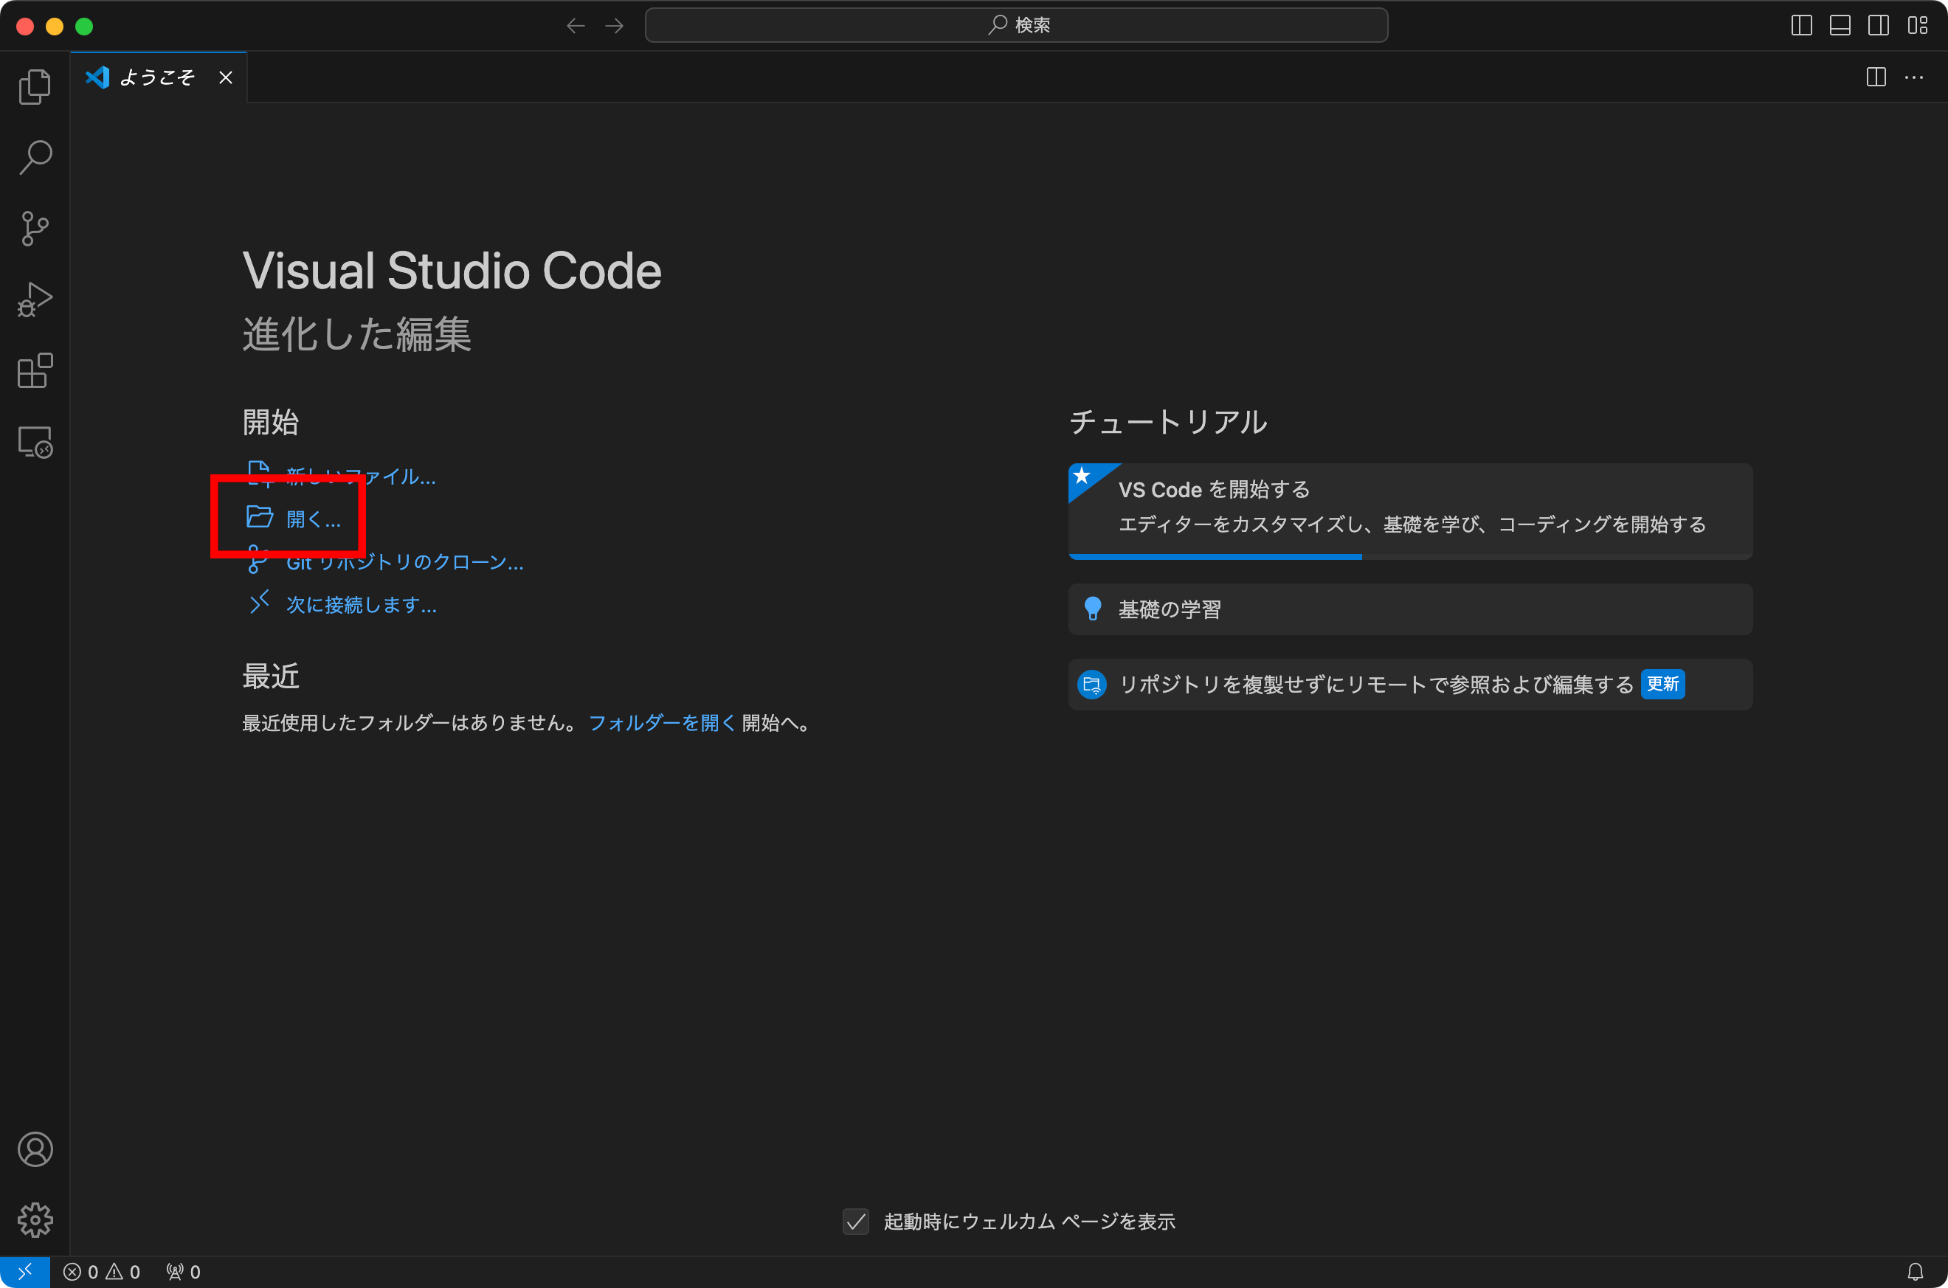Open the Explorer sidebar icon
Viewport: 1948px width, 1288px height.
click(x=35, y=86)
